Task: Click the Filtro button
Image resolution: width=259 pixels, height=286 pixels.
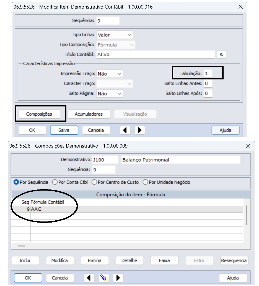Action: pos(199,260)
